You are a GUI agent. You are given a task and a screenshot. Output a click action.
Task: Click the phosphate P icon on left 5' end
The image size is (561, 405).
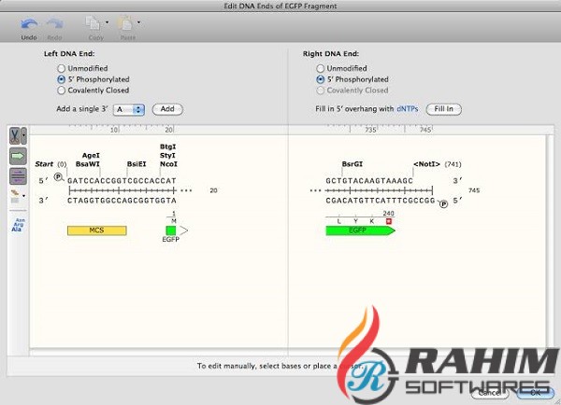pyautogui.click(x=58, y=176)
